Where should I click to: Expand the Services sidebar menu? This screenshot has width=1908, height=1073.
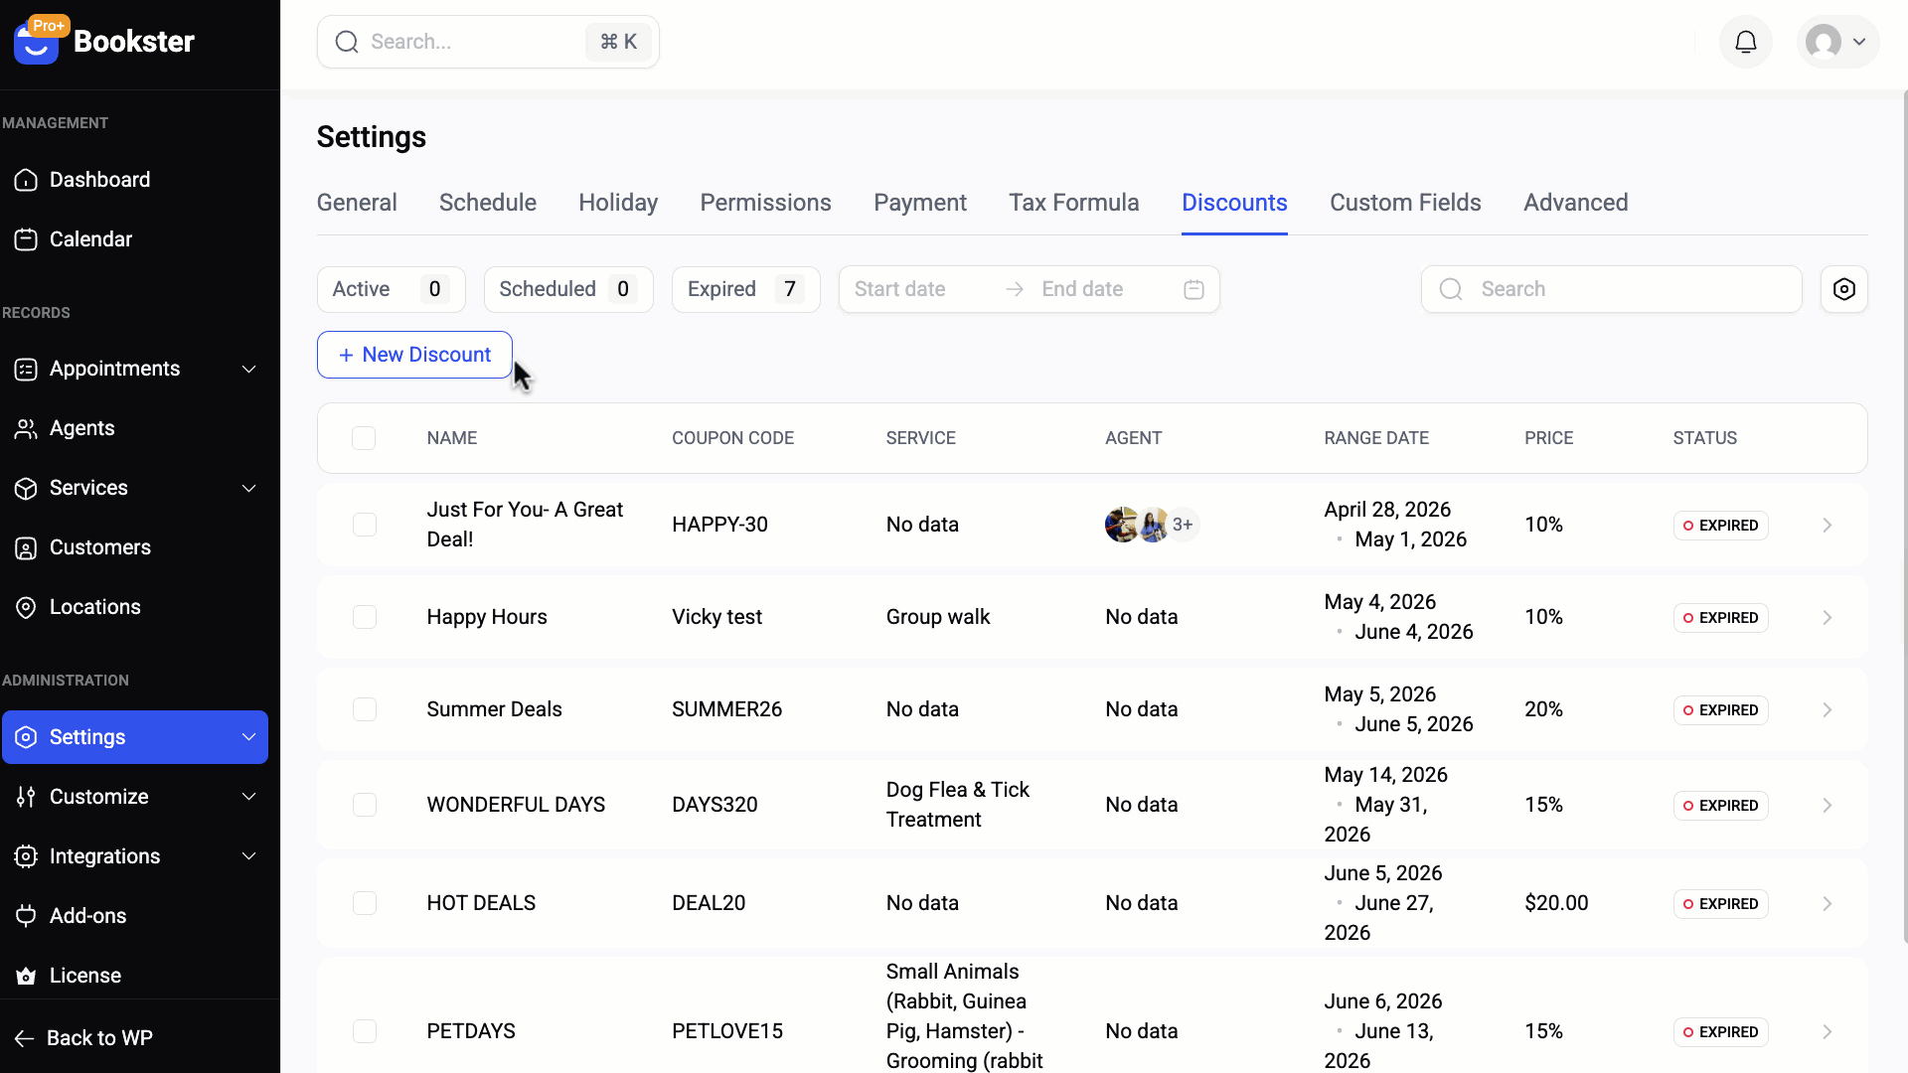click(x=249, y=488)
